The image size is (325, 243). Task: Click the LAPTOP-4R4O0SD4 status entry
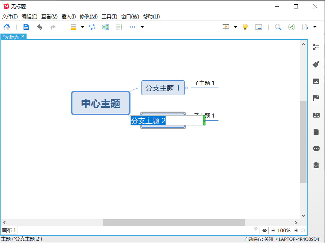click(x=299, y=239)
